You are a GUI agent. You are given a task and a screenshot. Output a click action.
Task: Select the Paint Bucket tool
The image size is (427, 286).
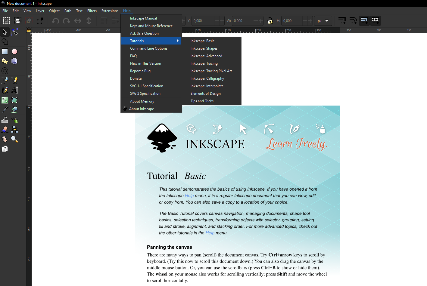(x=14, y=110)
